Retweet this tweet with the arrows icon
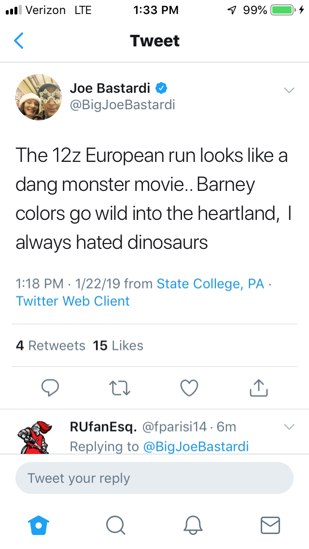 [x=120, y=387]
